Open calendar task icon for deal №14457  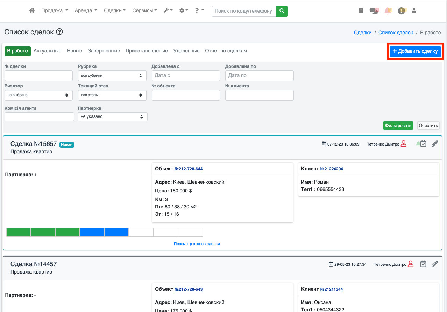(x=423, y=264)
